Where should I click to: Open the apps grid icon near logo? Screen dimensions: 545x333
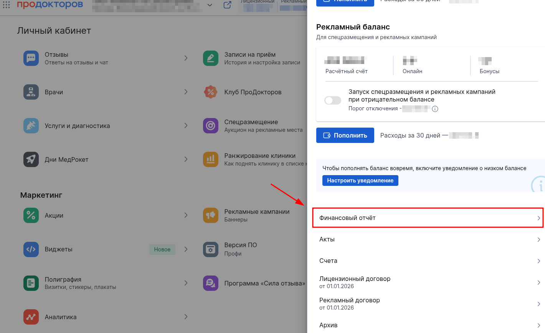tap(7, 5)
